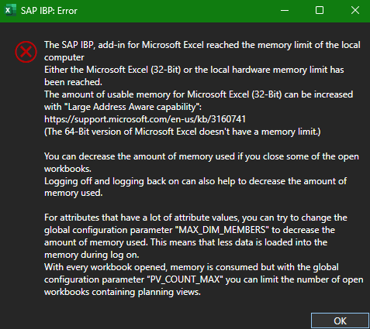The width and height of the screenshot is (370, 329).
Task: Click the "PV_COUNT_MAX" parameter name
Action: click(185, 279)
